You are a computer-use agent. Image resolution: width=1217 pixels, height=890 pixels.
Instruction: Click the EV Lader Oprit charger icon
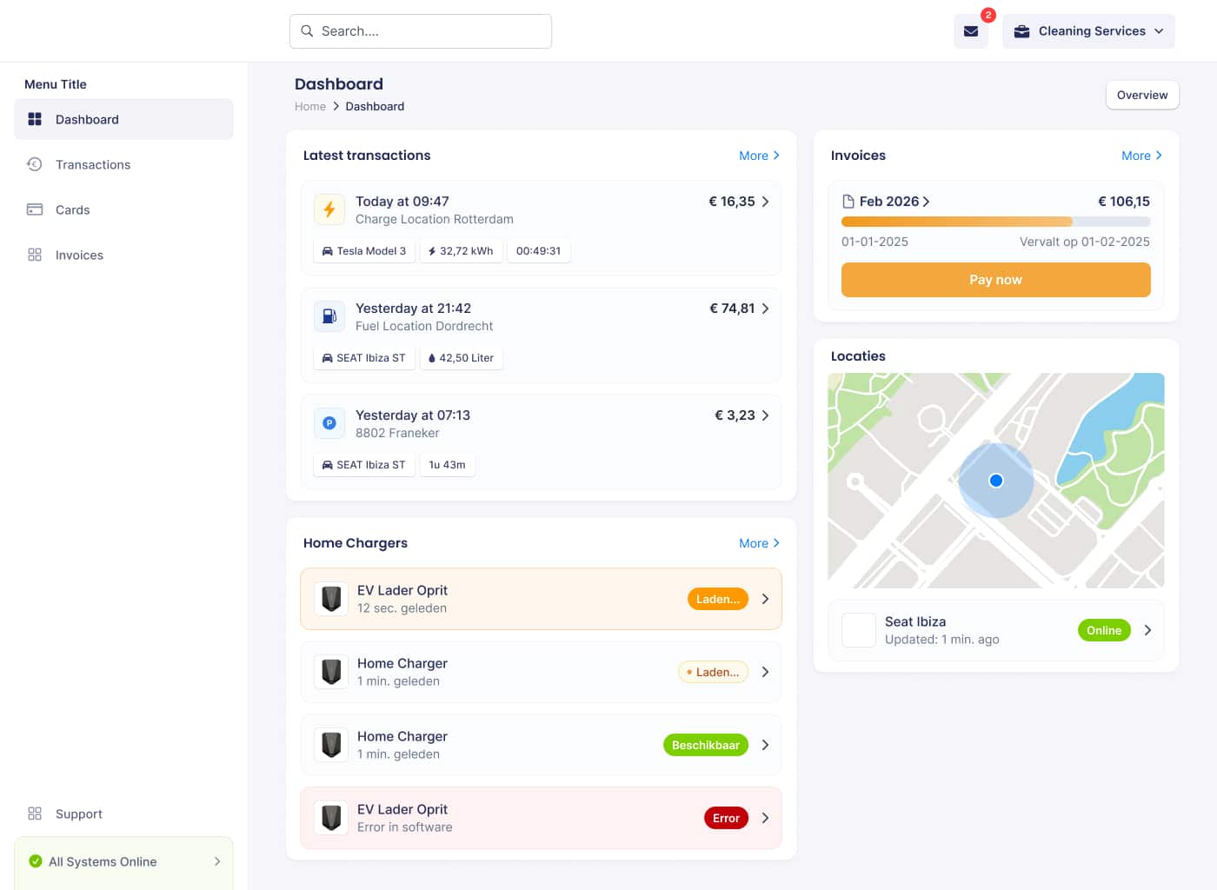click(x=331, y=599)
